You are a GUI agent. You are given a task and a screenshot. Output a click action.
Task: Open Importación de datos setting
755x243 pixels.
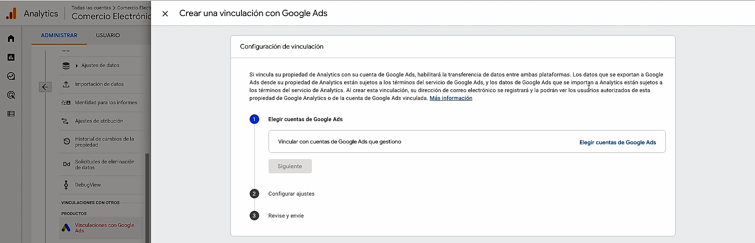coord(99,84)
